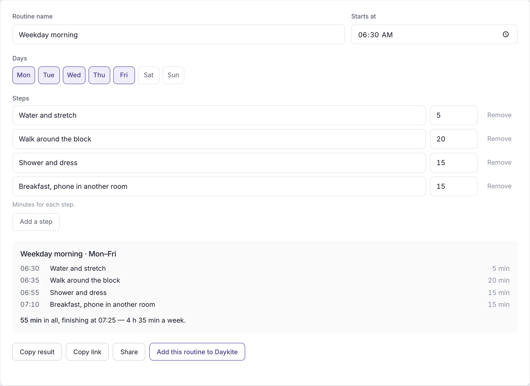530x386 pixels.
Task: Remove the Breakfast step
Action: (499, 186)
